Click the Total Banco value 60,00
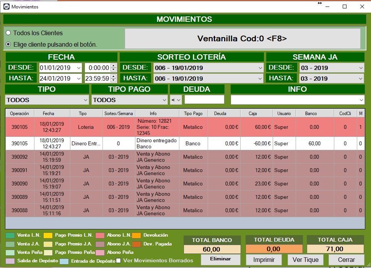This screenshot has height=268, width=371. tap(212, 249)
